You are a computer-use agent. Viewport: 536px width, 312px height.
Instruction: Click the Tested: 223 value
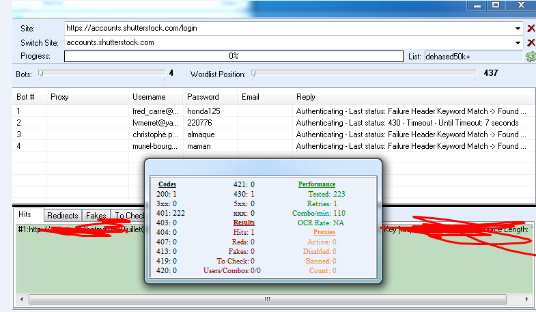pos(326,194)
